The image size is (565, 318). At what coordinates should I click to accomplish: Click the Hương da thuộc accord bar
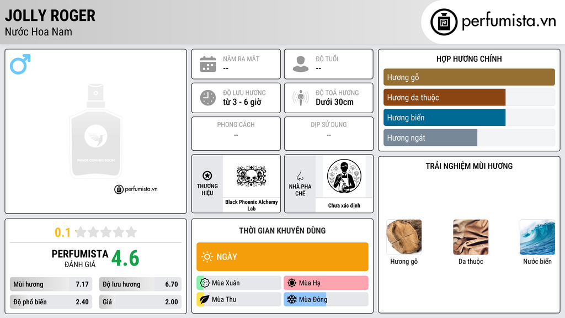[x=469, y=97]
